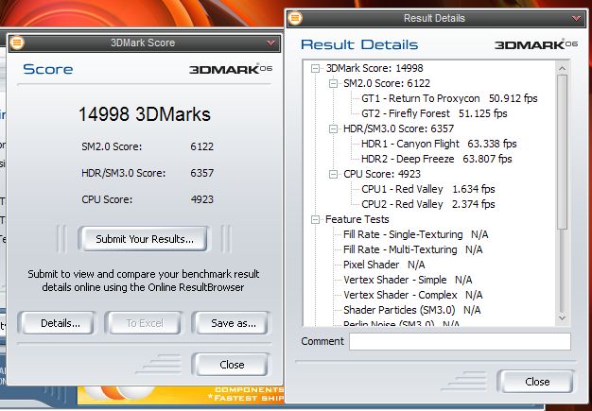Click the red arrow in Result Details title bar
The height and width of the screenshot is (411, 592).
pyautogui.click(x=576, y=17)
